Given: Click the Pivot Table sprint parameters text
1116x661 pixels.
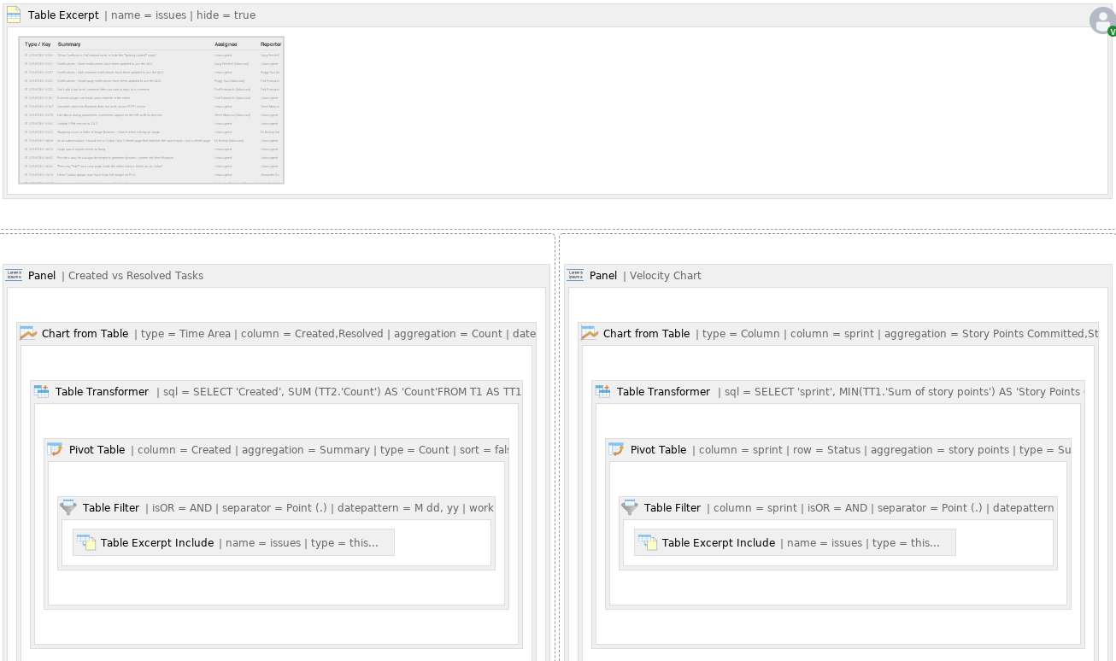Looking at the screenshot, I should (880, 450).
